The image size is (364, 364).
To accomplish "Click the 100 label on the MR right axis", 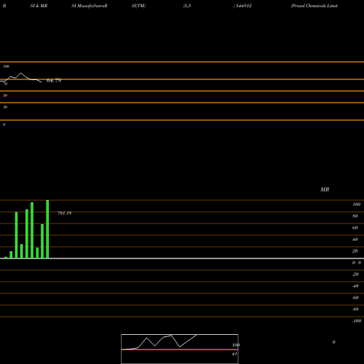I will (x=356, y=205).
